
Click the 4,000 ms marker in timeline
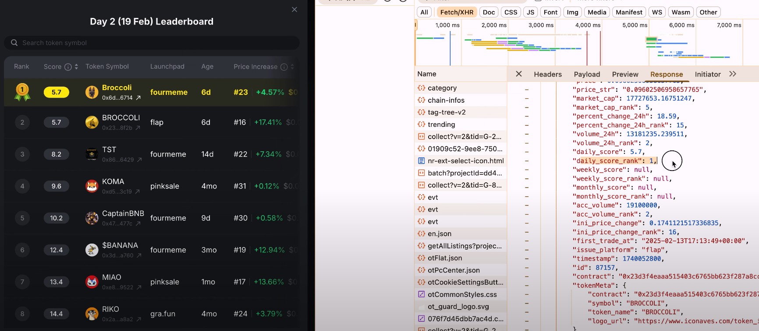pos(587,25)
